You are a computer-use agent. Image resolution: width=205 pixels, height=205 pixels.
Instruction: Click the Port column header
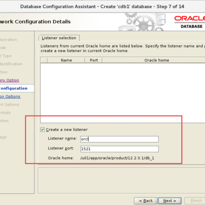[94, 60]
